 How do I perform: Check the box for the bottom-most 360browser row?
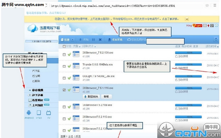point(64,131)
